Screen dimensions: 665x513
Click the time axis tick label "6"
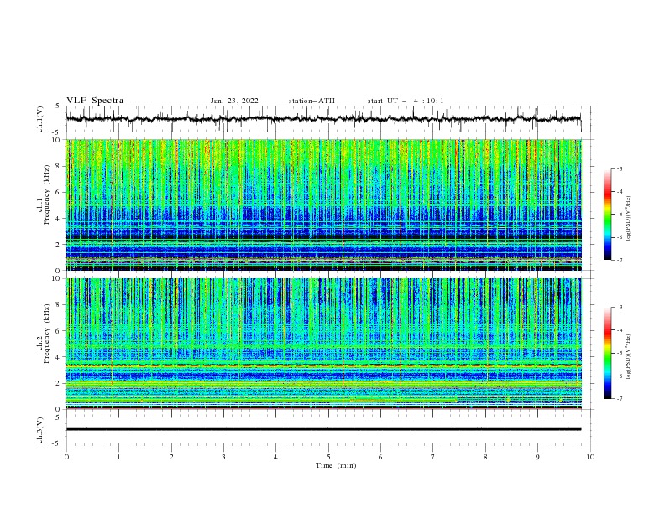tap(380, 457)
